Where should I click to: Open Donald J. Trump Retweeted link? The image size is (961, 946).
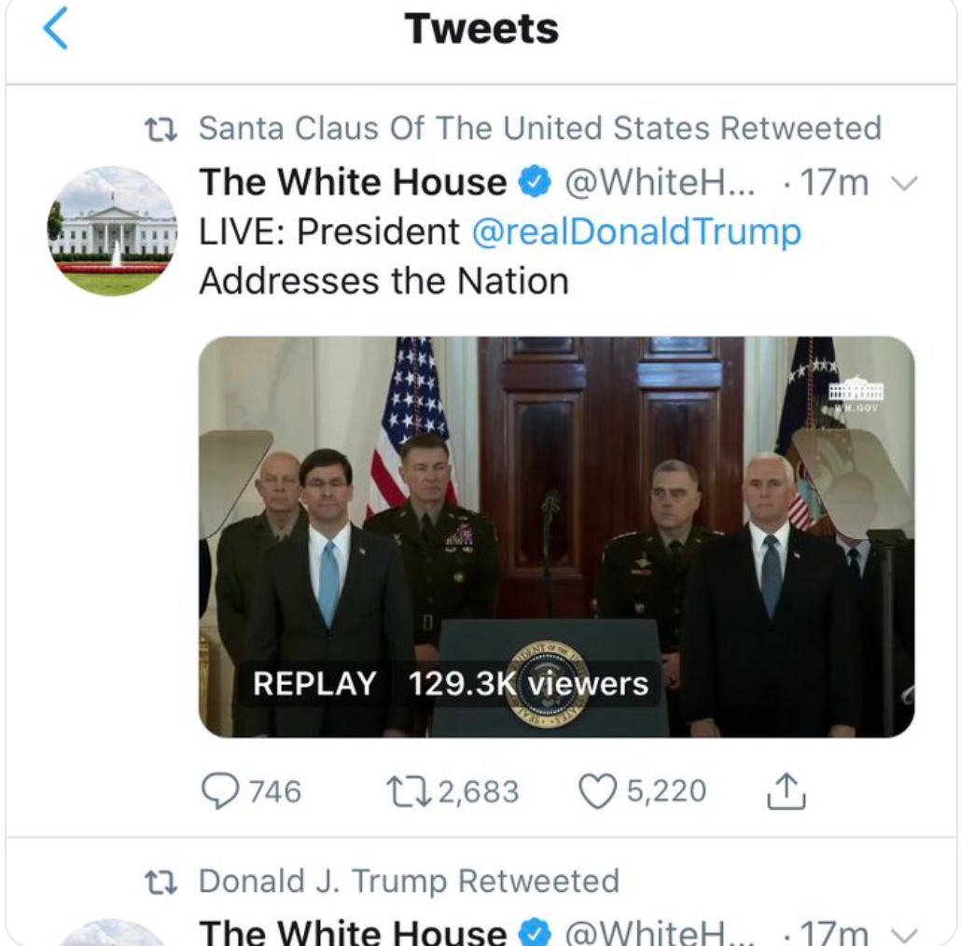point(409,882)
